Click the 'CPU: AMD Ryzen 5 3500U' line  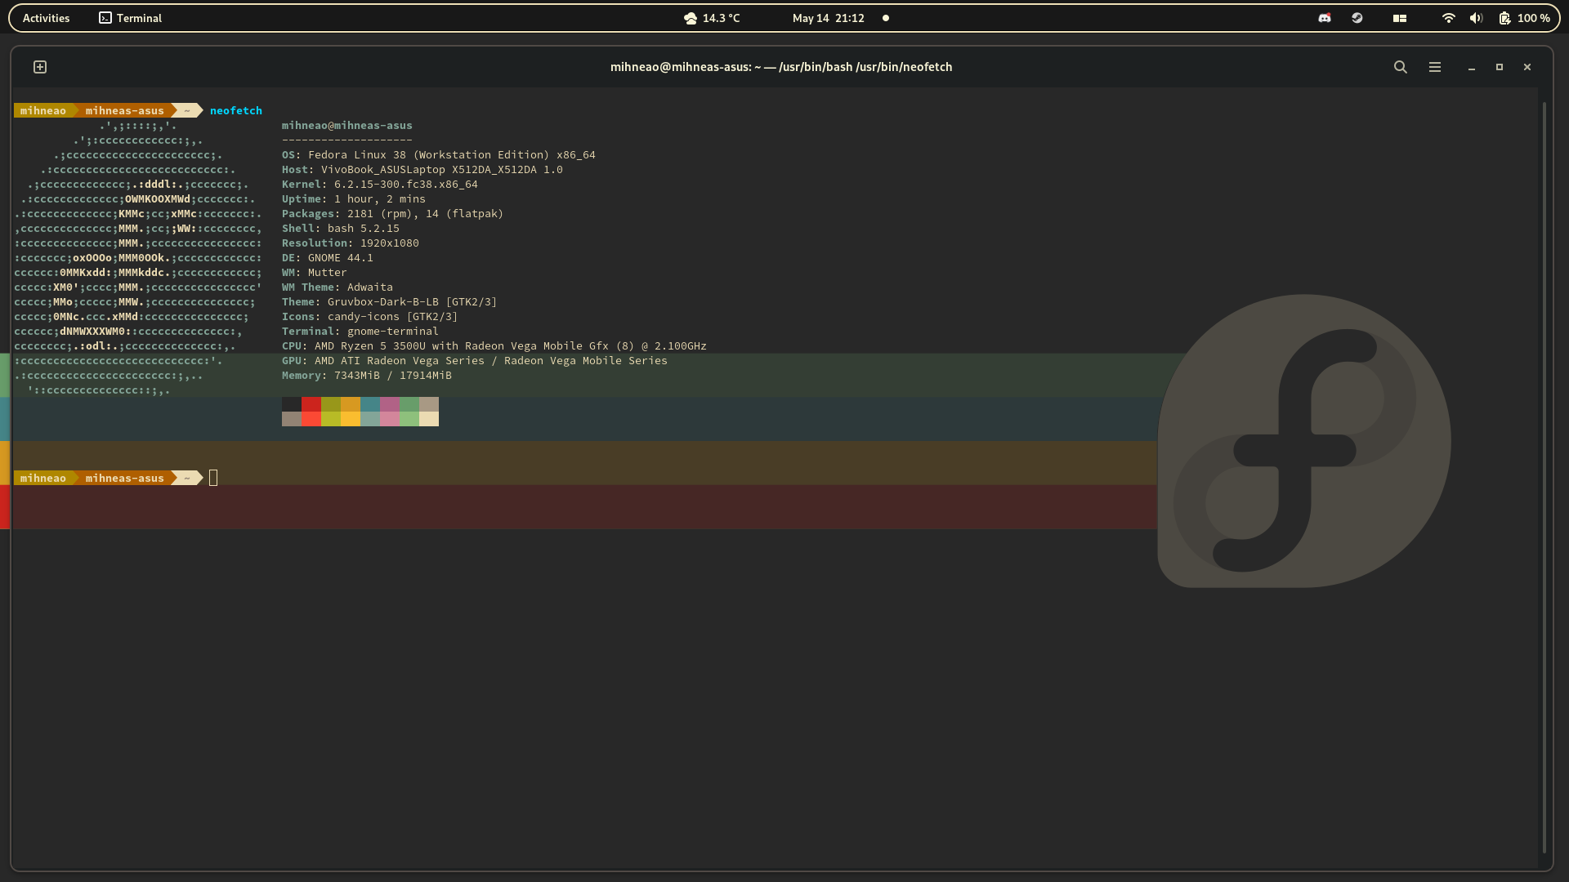pyautogui.click(x=494, y=345)
